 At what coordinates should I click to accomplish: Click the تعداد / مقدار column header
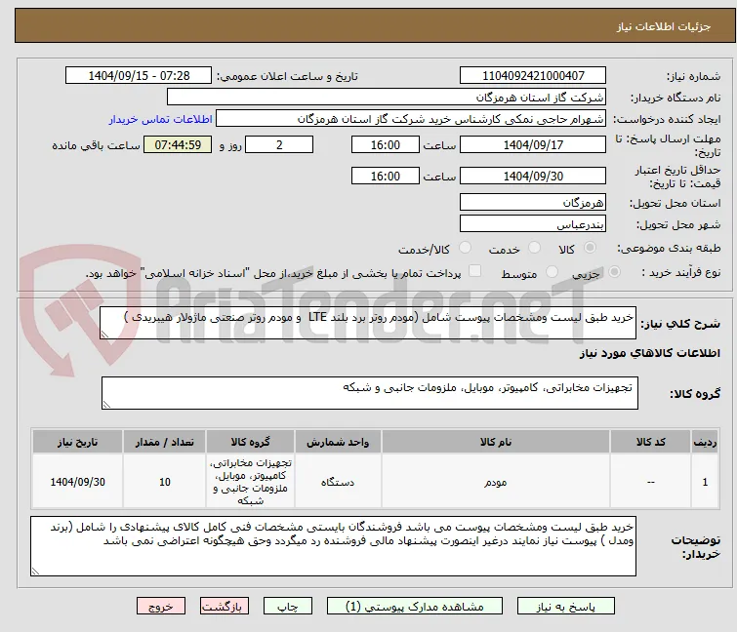[x=165, y=442]
